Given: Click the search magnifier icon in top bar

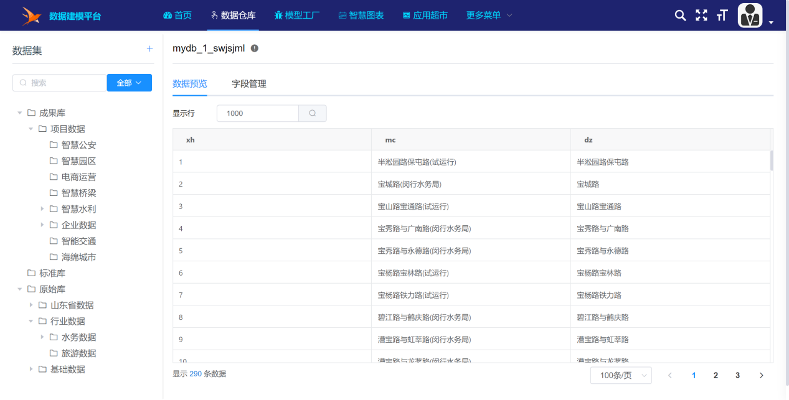Looking at the screenshot, I should 680,16.
